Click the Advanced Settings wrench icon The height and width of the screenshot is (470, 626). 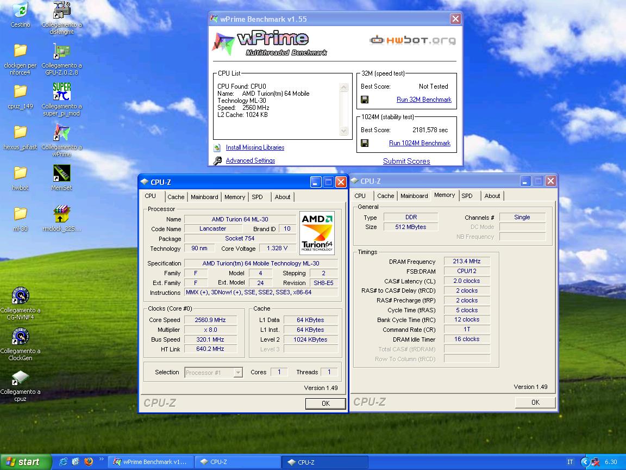[217, 160]
